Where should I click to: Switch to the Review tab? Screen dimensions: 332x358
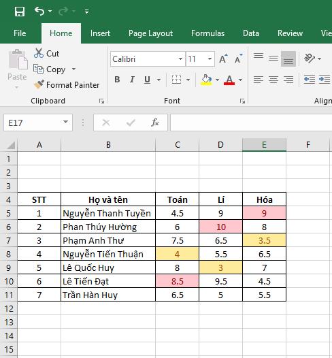click(x=290, y=33)
